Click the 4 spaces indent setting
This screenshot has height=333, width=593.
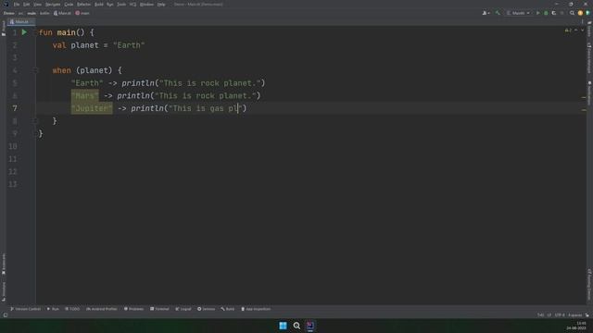click(574, 315)
